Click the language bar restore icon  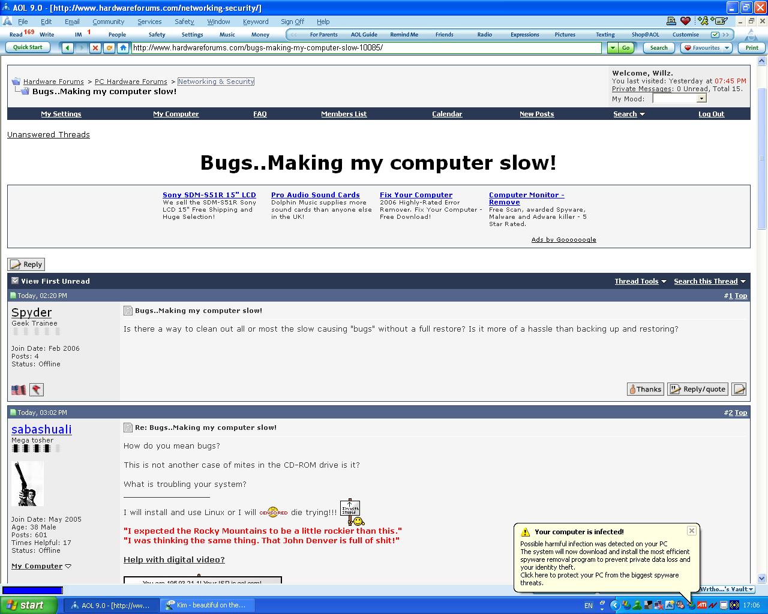point(602,603)
